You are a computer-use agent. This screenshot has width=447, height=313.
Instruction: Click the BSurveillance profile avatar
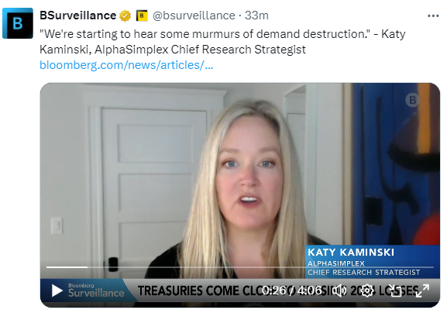18,23
